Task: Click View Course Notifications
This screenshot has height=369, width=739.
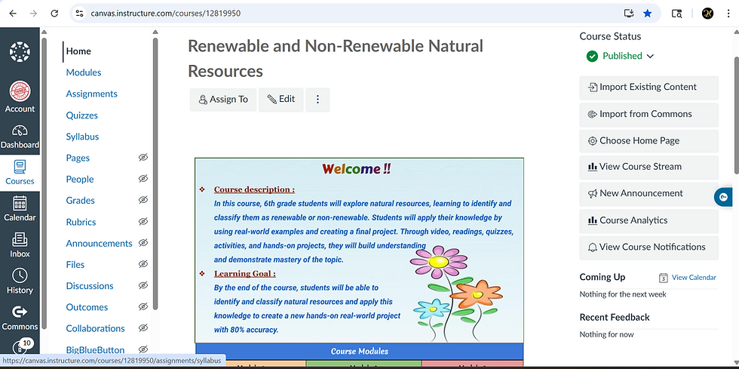Action: [649, 248]
